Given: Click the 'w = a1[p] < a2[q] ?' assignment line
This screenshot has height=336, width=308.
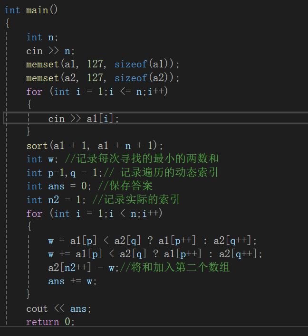Looking at the screenshot, I should [153, 241].
